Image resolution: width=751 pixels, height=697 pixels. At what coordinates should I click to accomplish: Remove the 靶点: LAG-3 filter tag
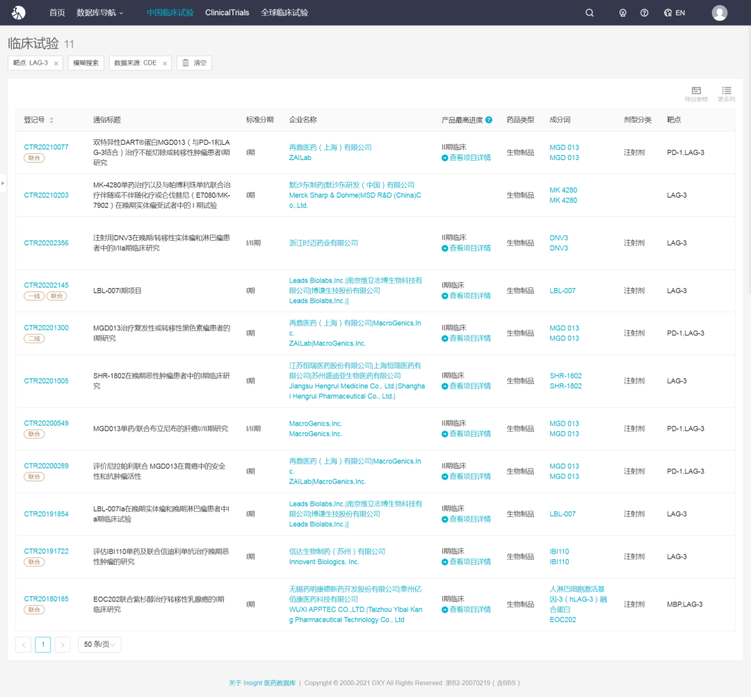(56, 63)
